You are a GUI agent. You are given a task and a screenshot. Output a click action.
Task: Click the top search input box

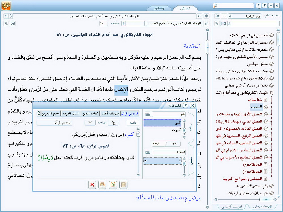[x=236, y=6]
